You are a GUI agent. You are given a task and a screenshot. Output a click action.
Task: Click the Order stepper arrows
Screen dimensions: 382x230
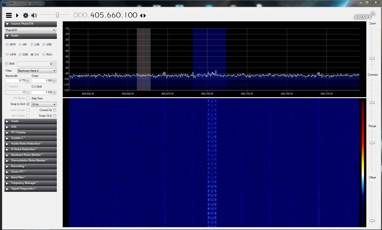[x=54, y=81]
